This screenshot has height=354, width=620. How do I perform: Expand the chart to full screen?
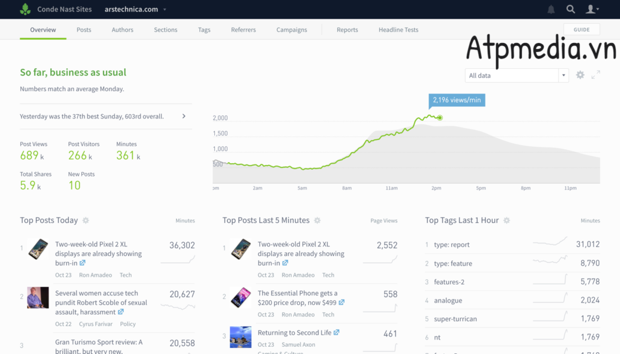click(596, 75)
